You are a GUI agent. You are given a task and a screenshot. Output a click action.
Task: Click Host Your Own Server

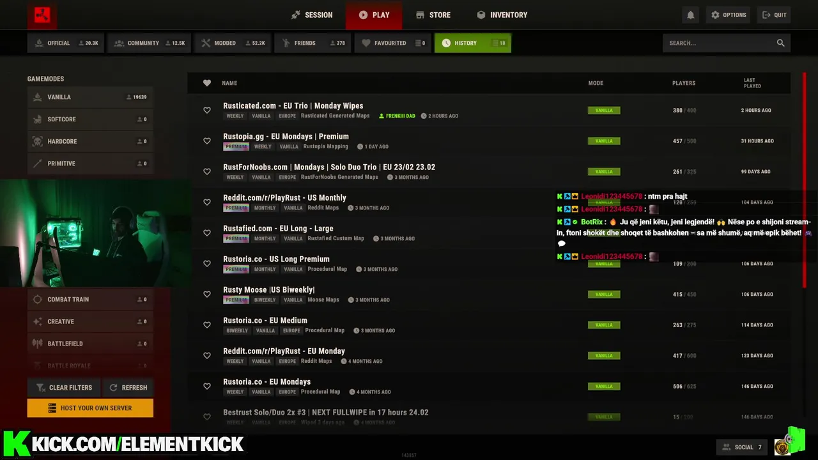point(90,408)
